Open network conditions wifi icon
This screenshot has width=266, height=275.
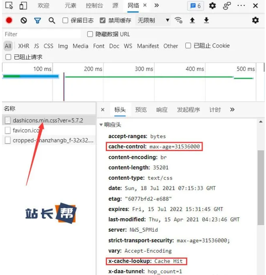click(x=178, y=20)
